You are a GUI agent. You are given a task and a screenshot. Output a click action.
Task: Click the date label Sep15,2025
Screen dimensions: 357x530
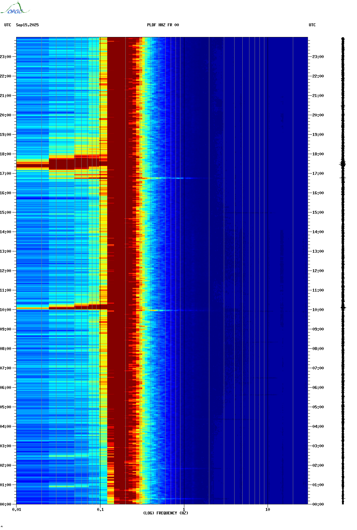(27, 25)
